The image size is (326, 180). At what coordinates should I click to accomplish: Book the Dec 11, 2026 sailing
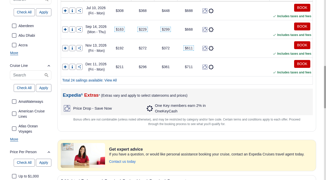[302, 64]
